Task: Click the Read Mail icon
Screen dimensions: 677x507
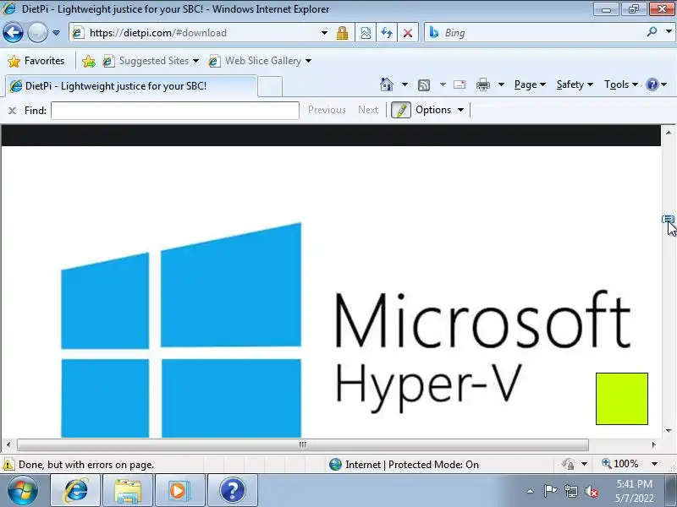Action: (x=460, y=84)
